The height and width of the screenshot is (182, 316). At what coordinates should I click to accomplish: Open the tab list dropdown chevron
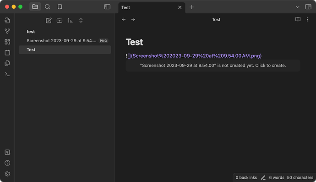coord(297,7)
